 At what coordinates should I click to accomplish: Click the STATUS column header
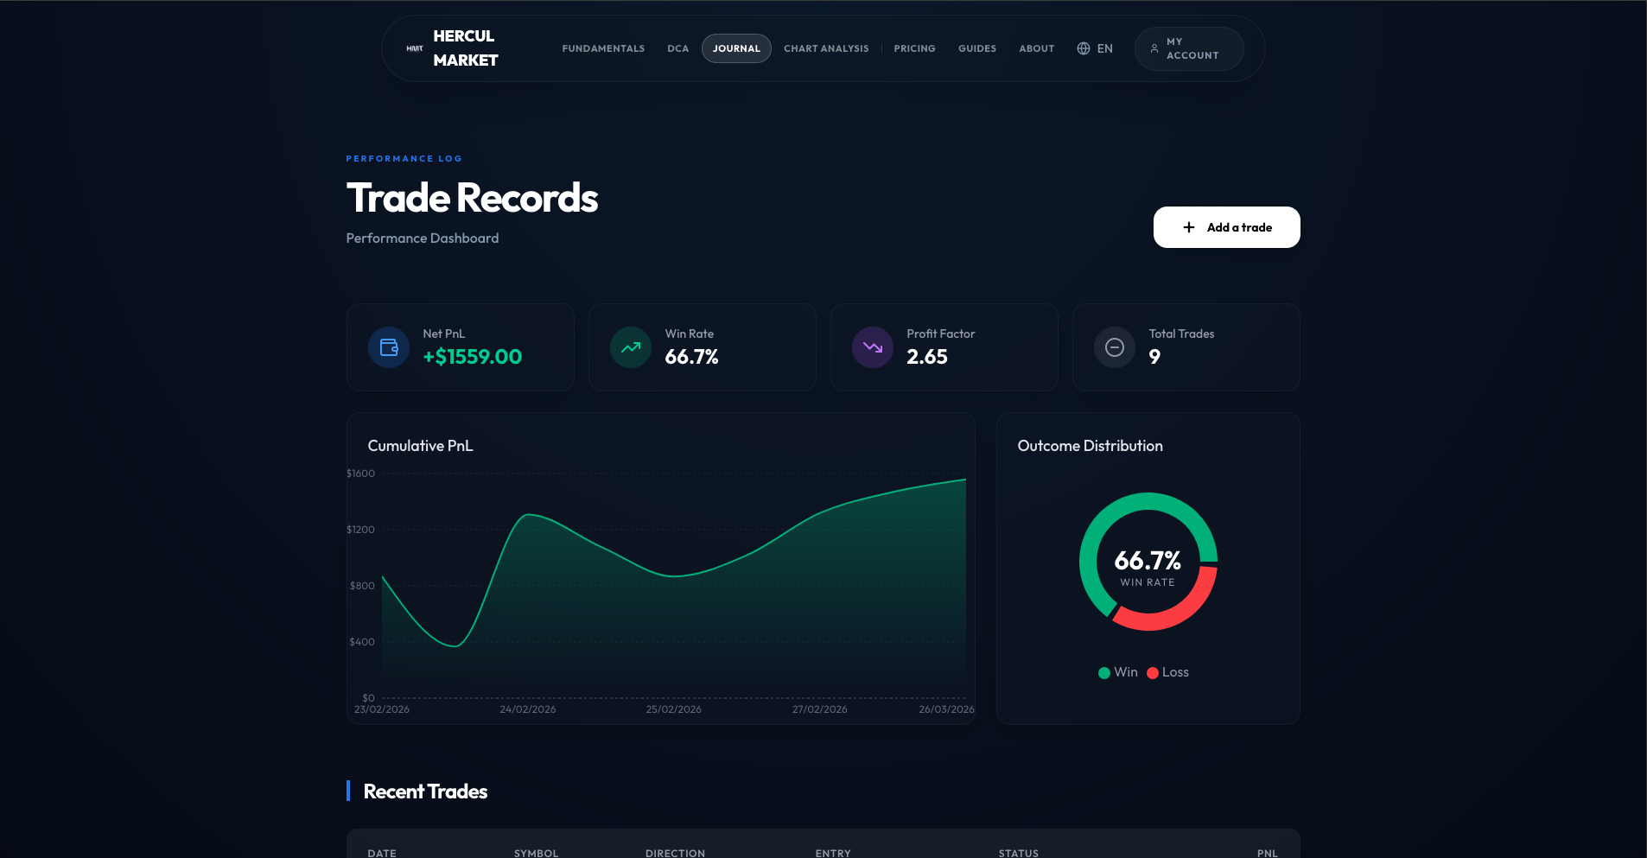coord(1019,853)
